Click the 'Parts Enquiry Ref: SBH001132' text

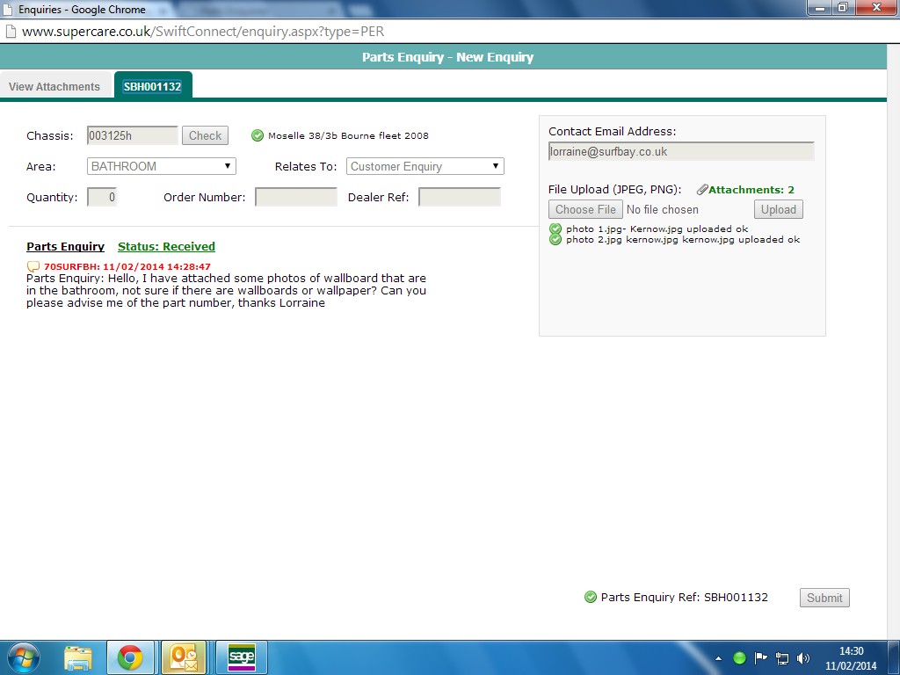pyautogui.click(x=684, y=597)
